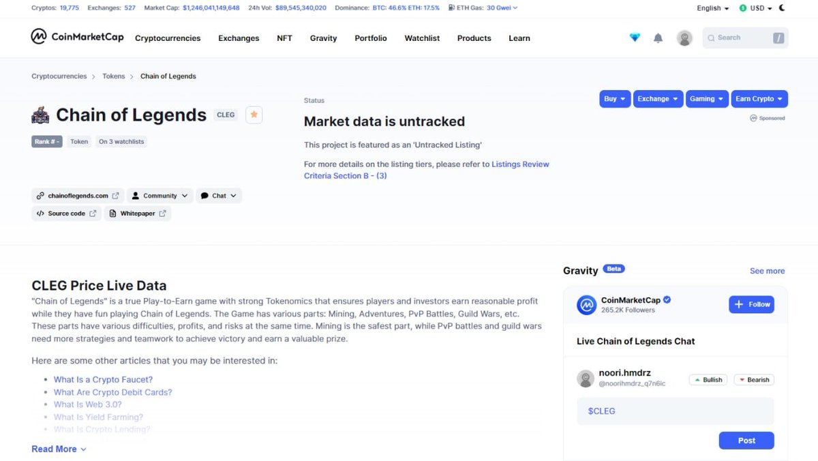The width and height of the screenshot is (818, 461).
Task: Open What Are Crypto Debit Cards article
Action: (113, 392)
